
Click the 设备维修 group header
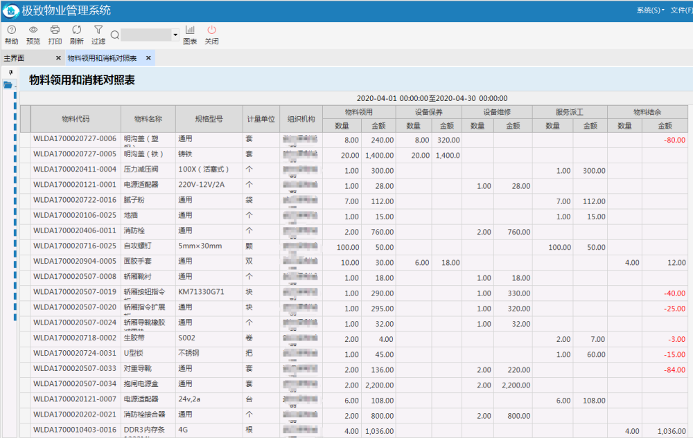(x=497, y=112)
